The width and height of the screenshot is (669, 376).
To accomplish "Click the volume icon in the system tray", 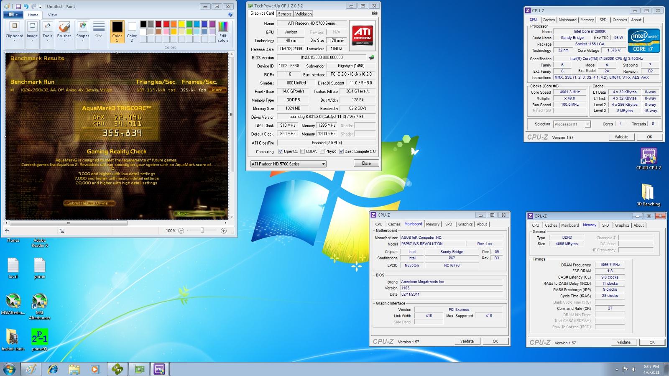I will [634, 369].
